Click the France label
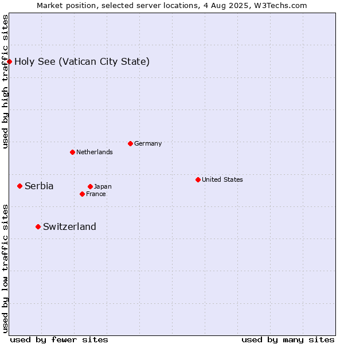This screenshot has width=344, height=344. [x=96, y=194]
